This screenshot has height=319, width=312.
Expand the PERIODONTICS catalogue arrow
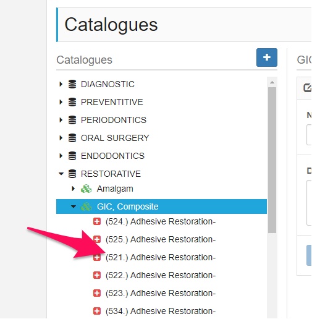(x=61, y=120)
